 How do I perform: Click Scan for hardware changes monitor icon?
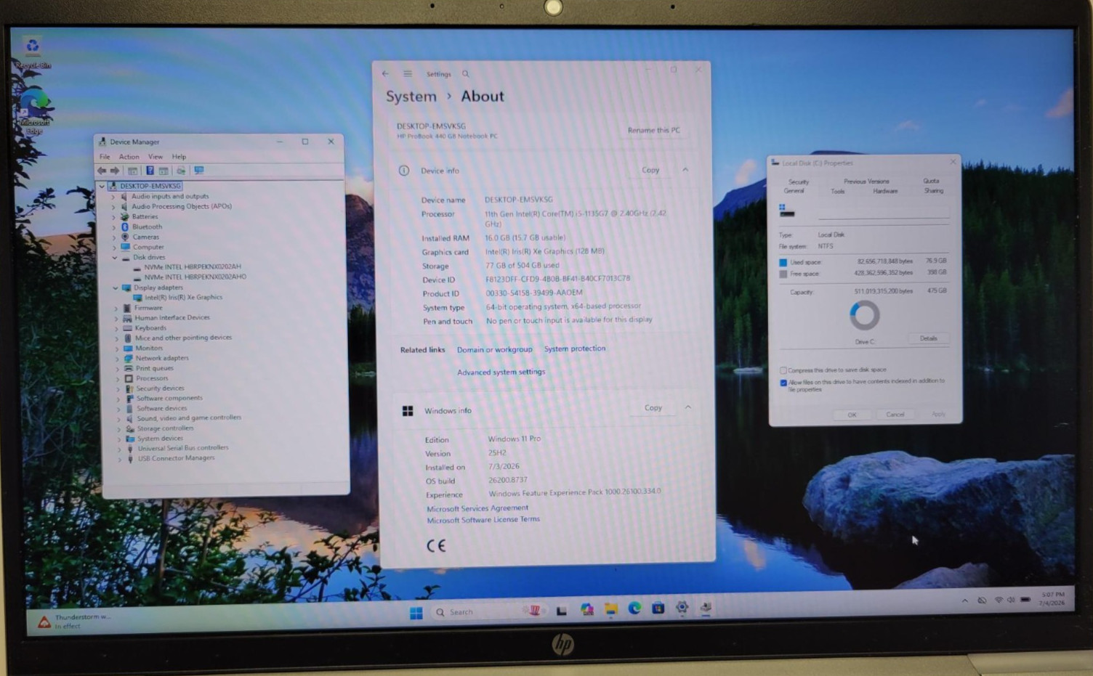(199, 171)
